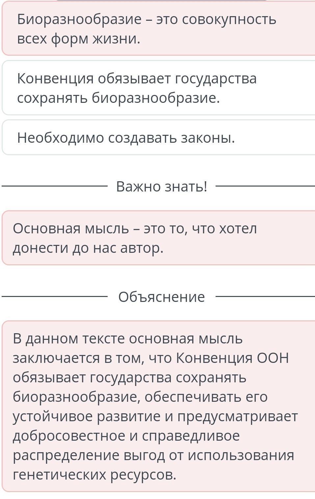Viewport: 315px width, 499px height.
Task: Select answer "Биоразнообразие – это совокупность всех форм жизни"
Action: pyautogui.click(x=158, y=28)
